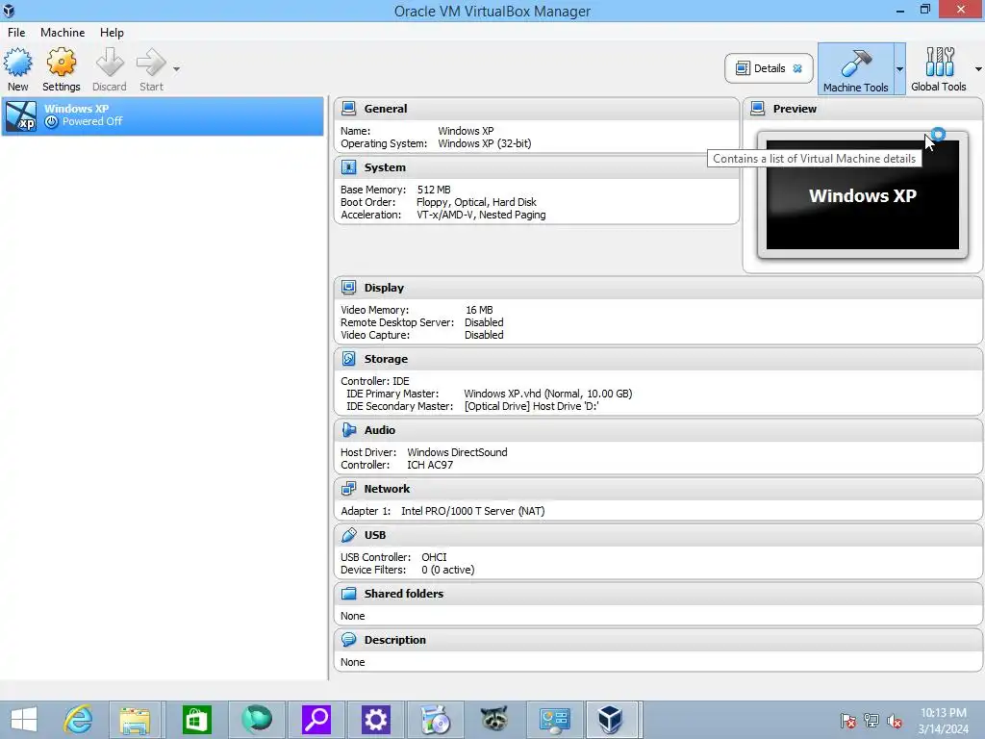Image resolution: width=985 pixels, height=739 pixels.
Task: Click the OHCI USB controller value
Action: click(434, 557)
